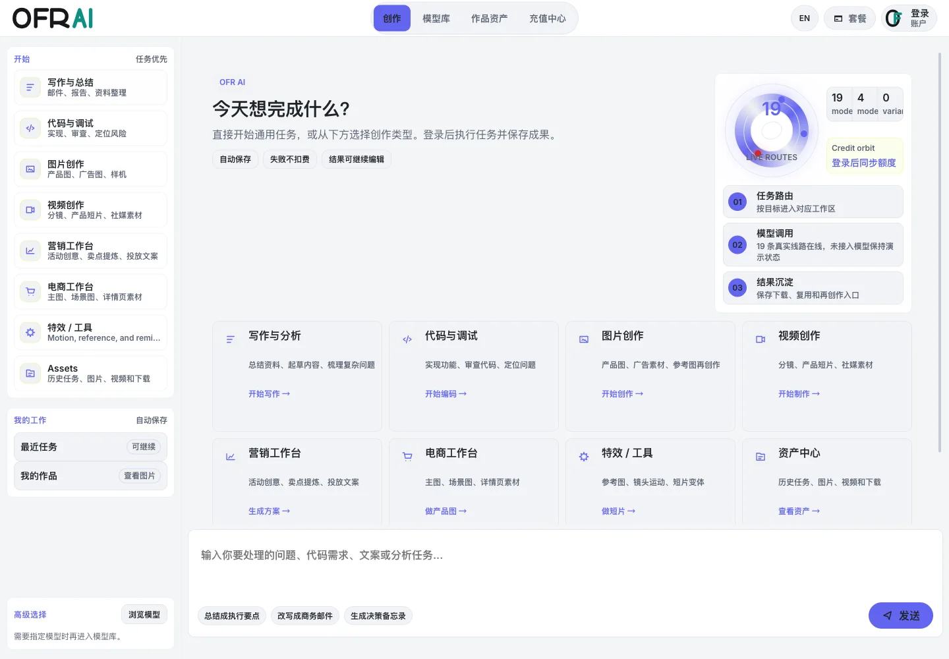
Task: Click the 19 mode stat
Action: coord(840,103)
